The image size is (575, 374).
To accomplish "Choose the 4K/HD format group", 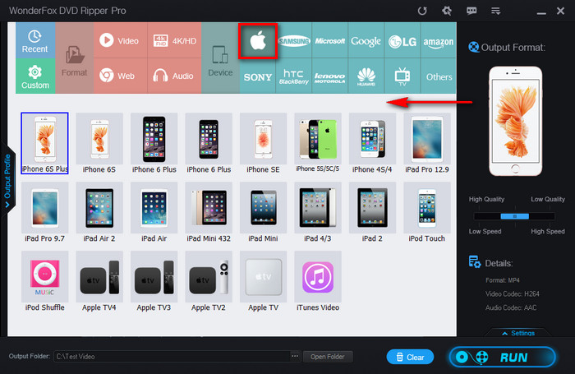I will click(x=174, y=40).
